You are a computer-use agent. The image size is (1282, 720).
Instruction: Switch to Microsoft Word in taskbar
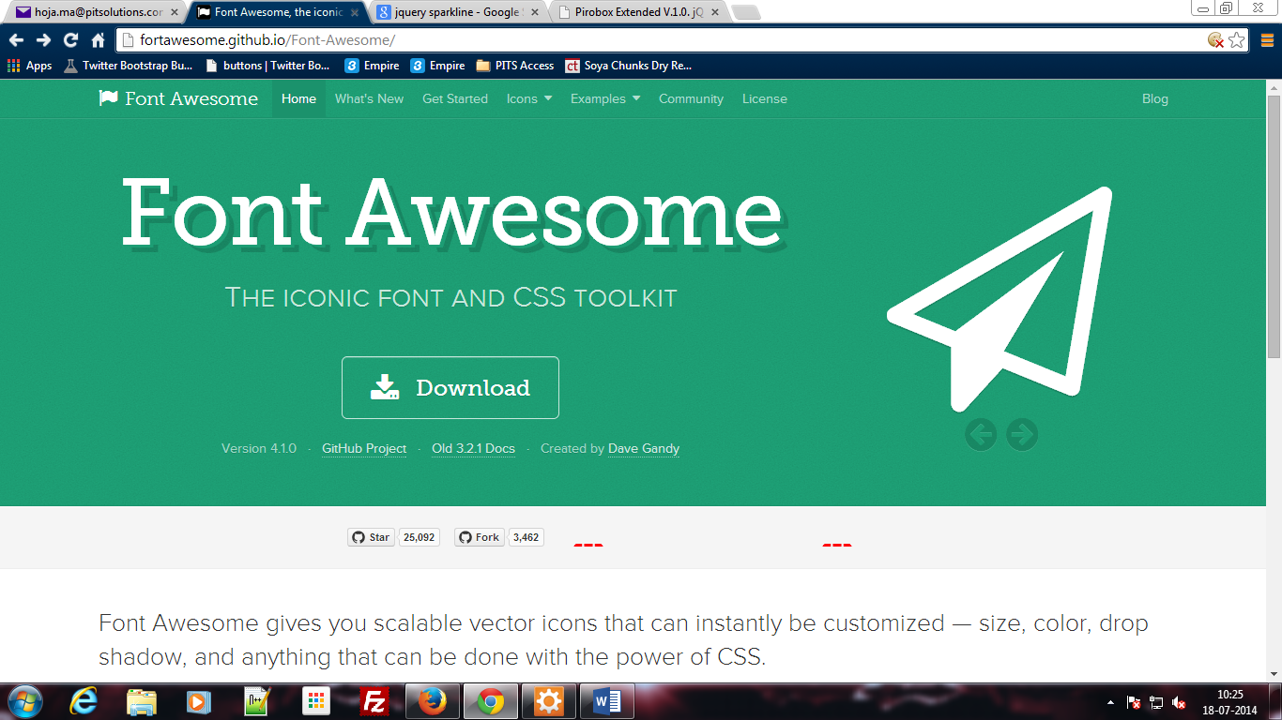coord(607,701)
